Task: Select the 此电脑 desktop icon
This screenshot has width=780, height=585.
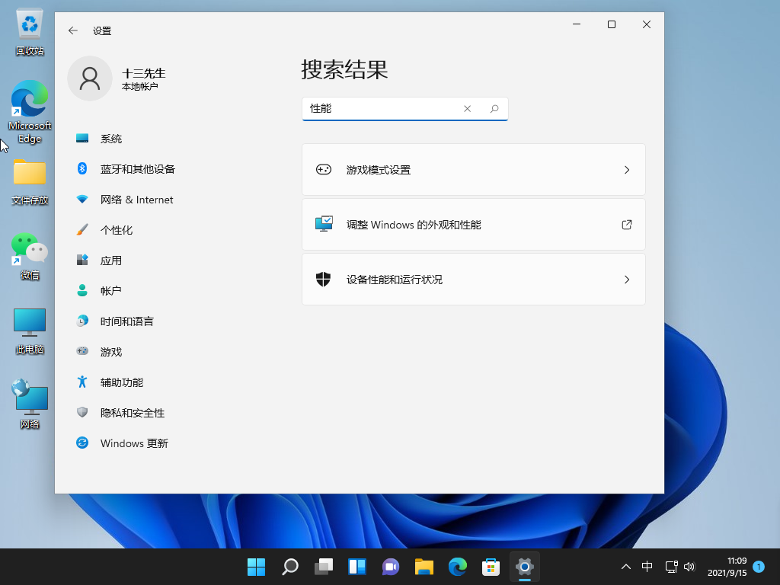Action: pyautogui.click(x=30, y=331)
